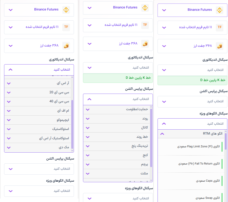Click the coins icon beside ۳۶۸ جفت ارز, left panel

pyautogui.click(x=66, y=46)
